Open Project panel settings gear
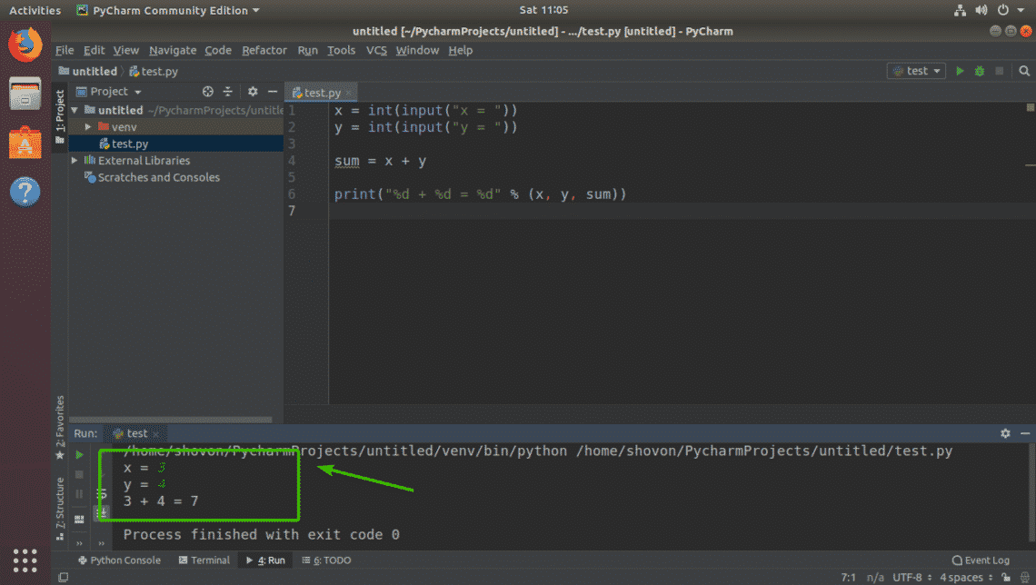The width and height of the screenshot is (1036, 585). coord(252,91)
